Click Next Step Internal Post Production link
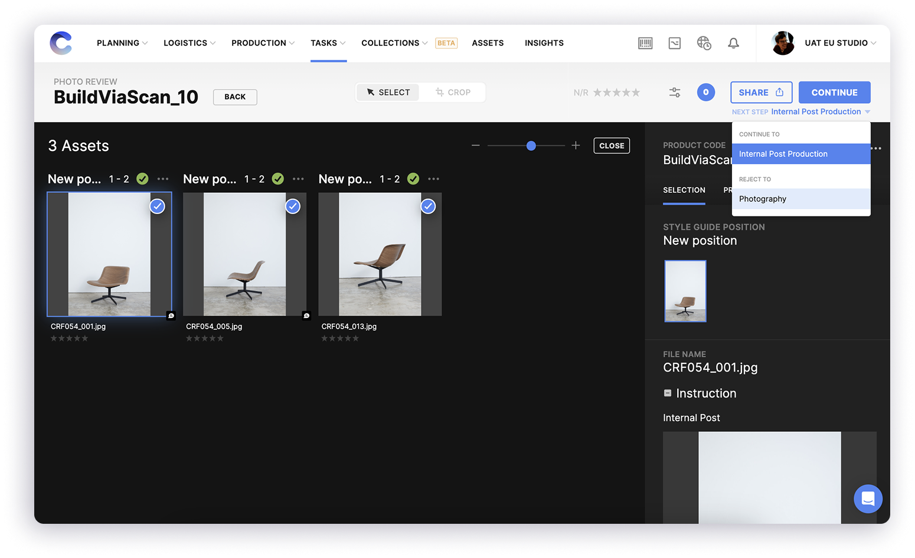This screenshot has height=558, width=915. click(x=816, y=111)
